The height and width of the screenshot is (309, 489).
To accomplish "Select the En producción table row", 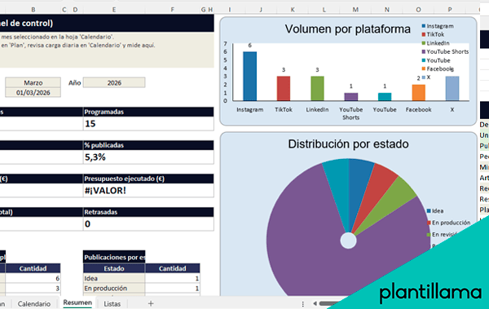I will point(142,288).
